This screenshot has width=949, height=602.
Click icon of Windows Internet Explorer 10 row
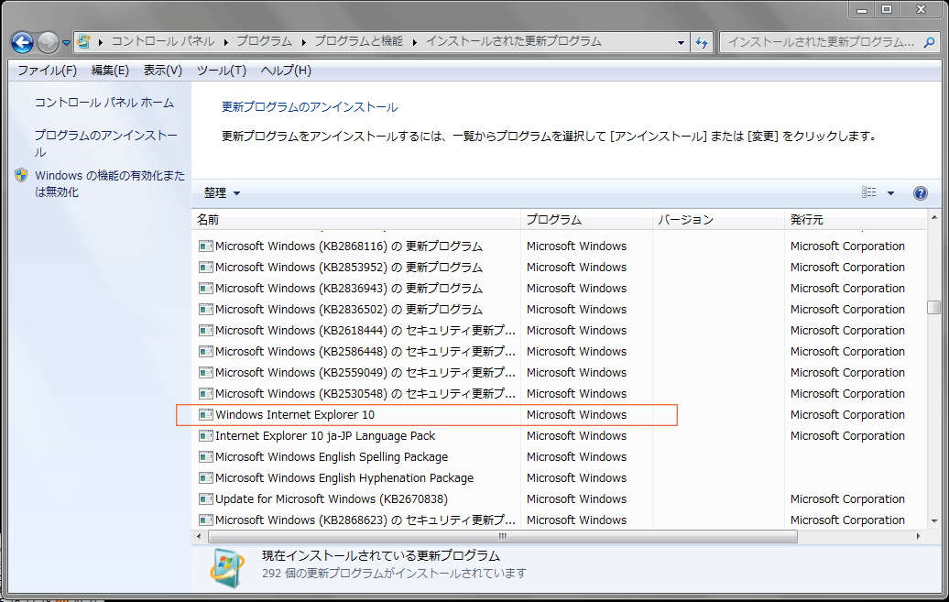pyautogui.click(x=206, y=415)
